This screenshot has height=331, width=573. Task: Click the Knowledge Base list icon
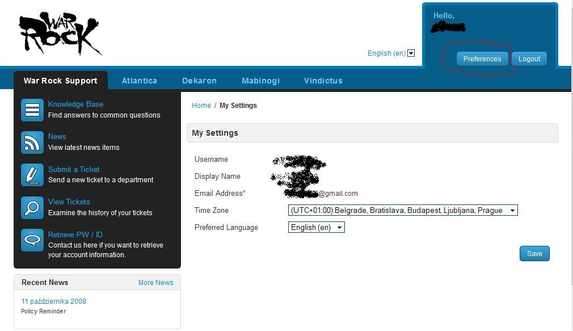(32, 110)
